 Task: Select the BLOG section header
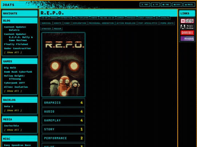(x=20, y=20)
